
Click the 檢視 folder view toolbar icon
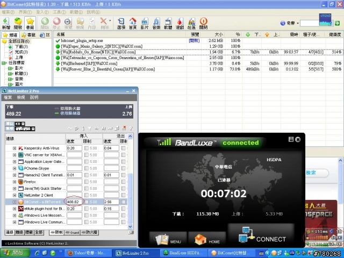(x=80, y=23)
